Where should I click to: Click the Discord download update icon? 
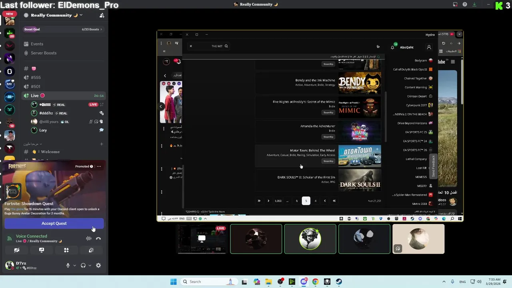point(474,4)
